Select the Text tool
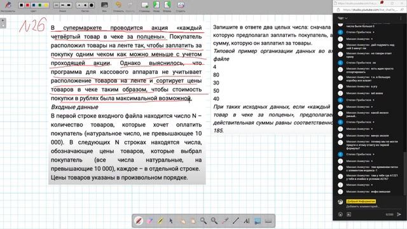This screenshot has height=229, width=407. (247, 221)
